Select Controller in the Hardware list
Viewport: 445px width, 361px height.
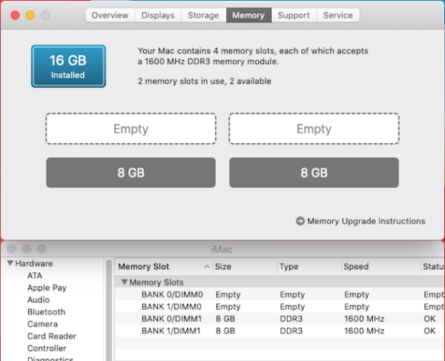[47, 348]
